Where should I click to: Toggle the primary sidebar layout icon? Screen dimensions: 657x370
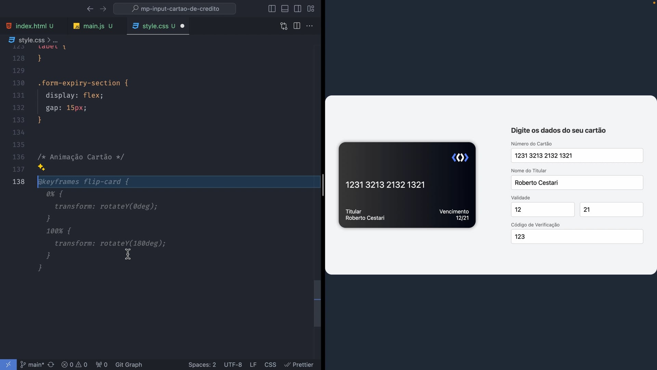tap(272, 9)
